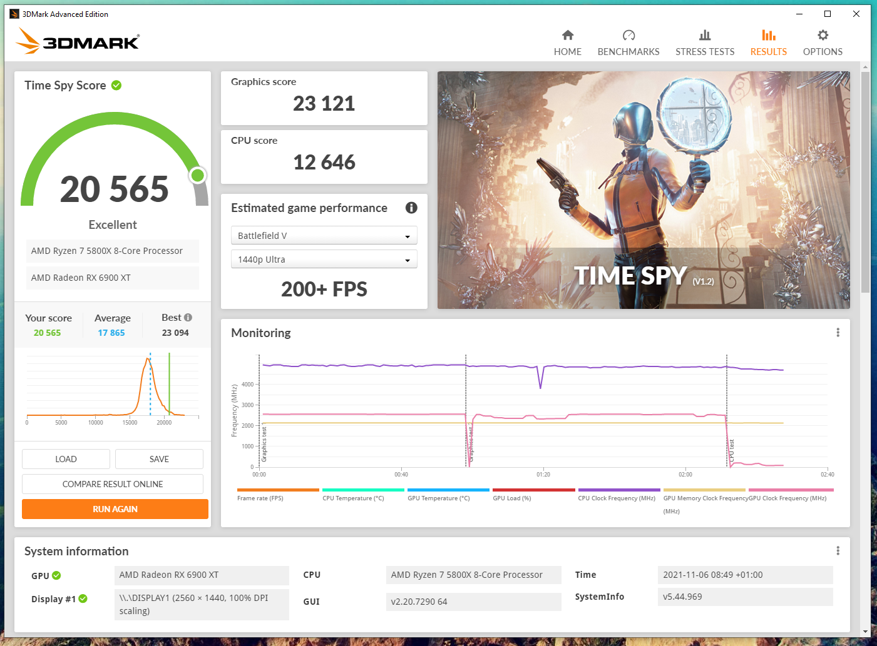
Task: Click the score distribution chart
Action: tap(113, 388)
